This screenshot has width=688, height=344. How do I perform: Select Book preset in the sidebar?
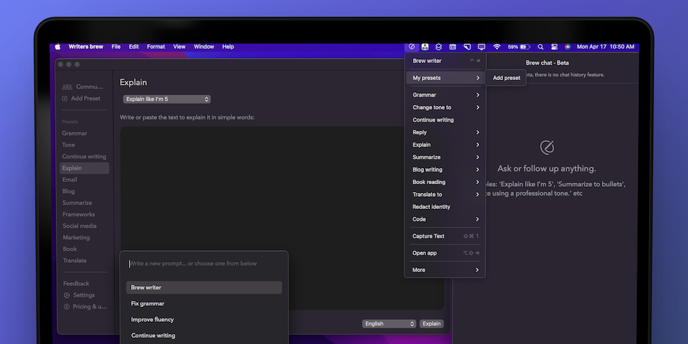[70, 249]
